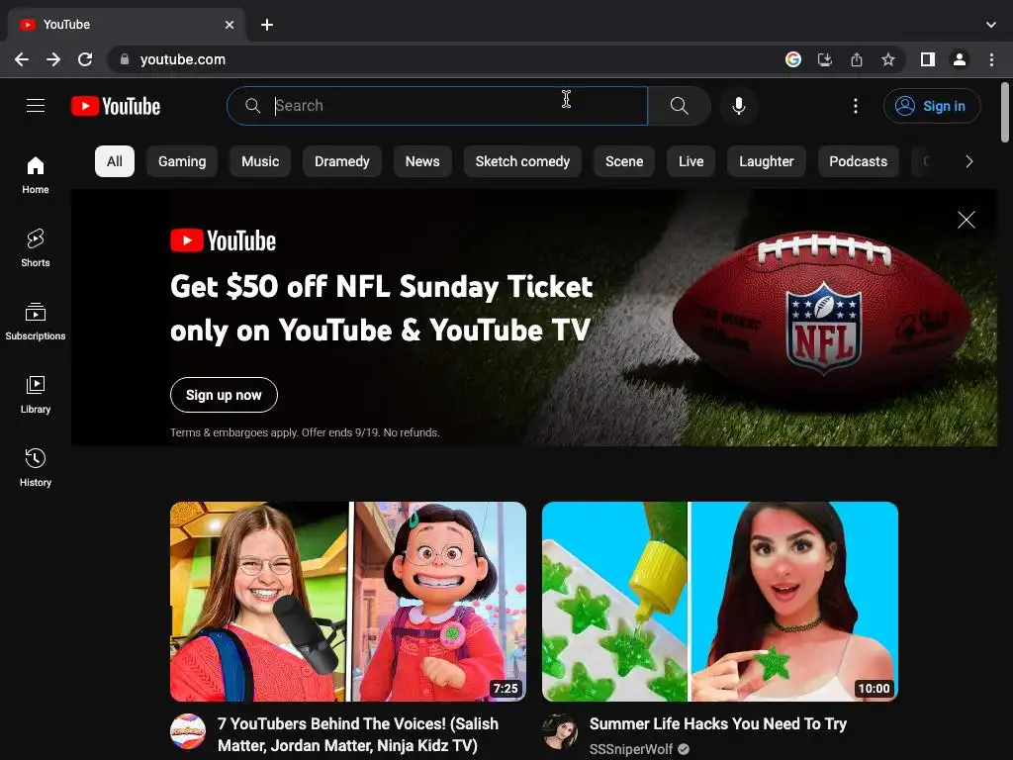The image size is (1013, 760).
Task: Select the News filter chip
Action: (x=422, y=161)
